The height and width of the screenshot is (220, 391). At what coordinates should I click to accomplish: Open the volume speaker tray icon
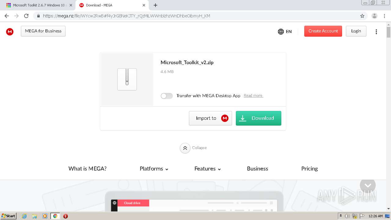(x=347, y=216)
